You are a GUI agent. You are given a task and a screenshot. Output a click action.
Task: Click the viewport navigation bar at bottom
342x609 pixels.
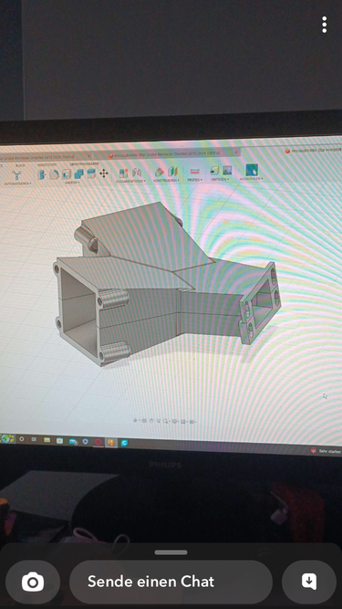click(x=165, y=421)
